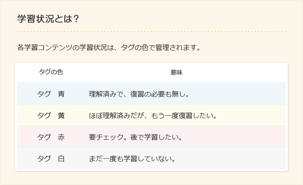Click the dotted orange divider line
Screen dimensions: 303x185
point(151,31)
